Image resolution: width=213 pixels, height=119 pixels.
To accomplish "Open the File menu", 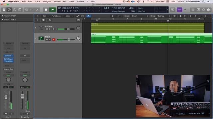I will click(x=24, y=1).
